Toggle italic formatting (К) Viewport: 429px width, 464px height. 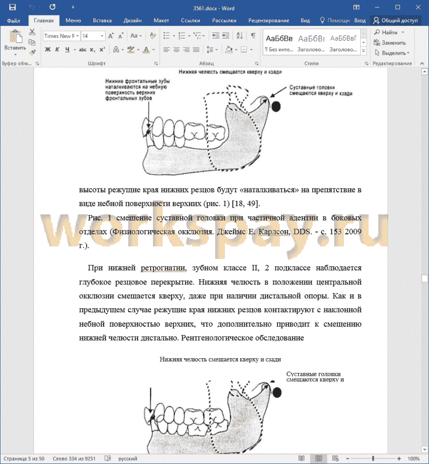coord(57,50)
